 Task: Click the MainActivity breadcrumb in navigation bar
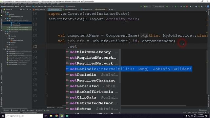(71, 7)
